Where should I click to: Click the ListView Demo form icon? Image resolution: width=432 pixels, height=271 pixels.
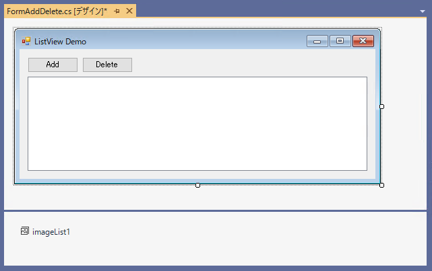[x=26, y=41]
